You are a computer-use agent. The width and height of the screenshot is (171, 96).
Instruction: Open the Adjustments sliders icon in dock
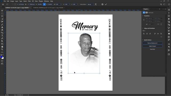click(x=169, y=25)
